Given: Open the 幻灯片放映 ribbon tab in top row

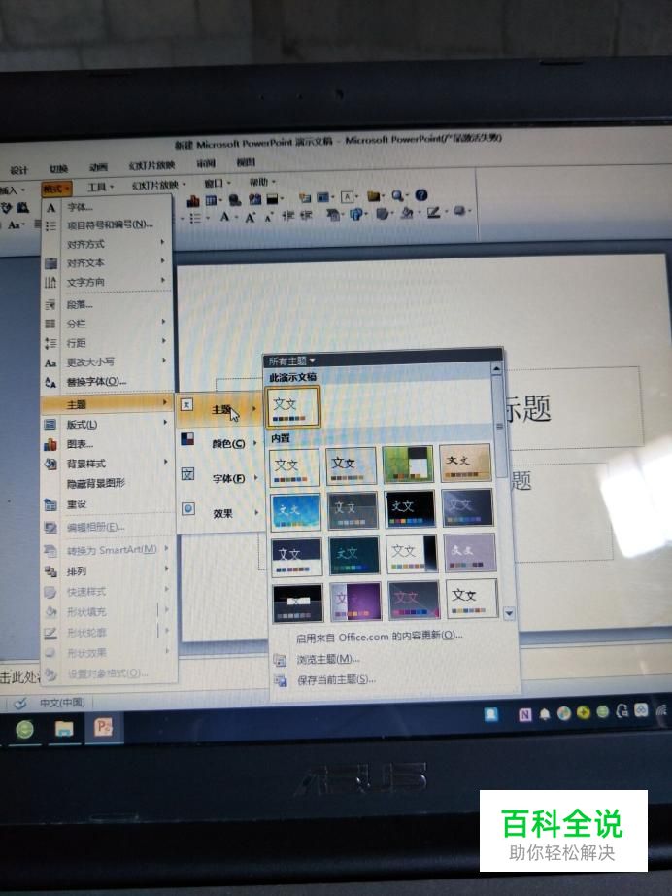Looking at the screenshot, I should click(151, 166).
